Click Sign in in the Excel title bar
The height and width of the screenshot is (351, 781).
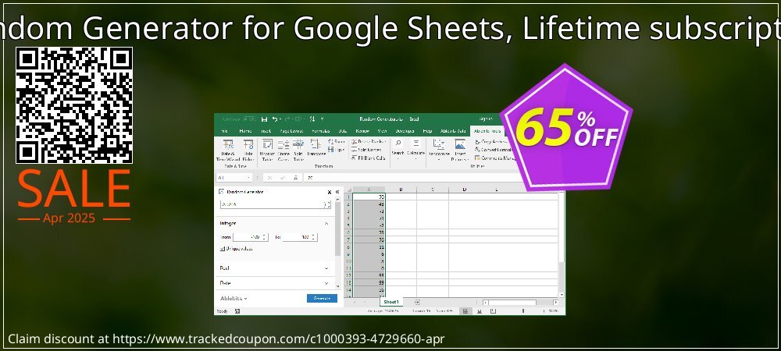pos(486,119)
